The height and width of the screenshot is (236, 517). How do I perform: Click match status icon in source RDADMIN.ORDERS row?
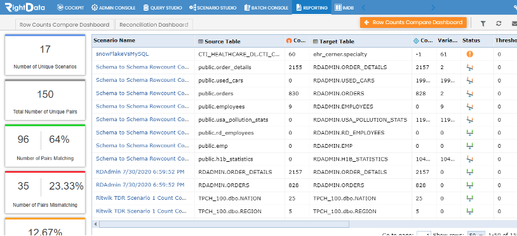pyautogui.click(x=470, y=185)
